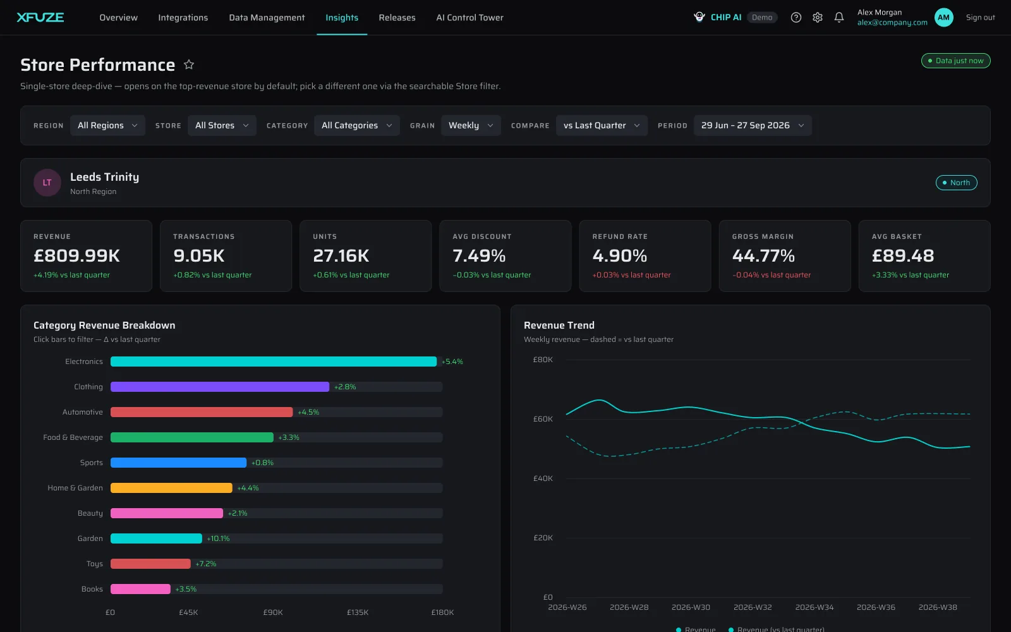This screenshot has height=632, width=1011.
Task: Click the Transactions KPI card
Action: click(x=226, y=256)
